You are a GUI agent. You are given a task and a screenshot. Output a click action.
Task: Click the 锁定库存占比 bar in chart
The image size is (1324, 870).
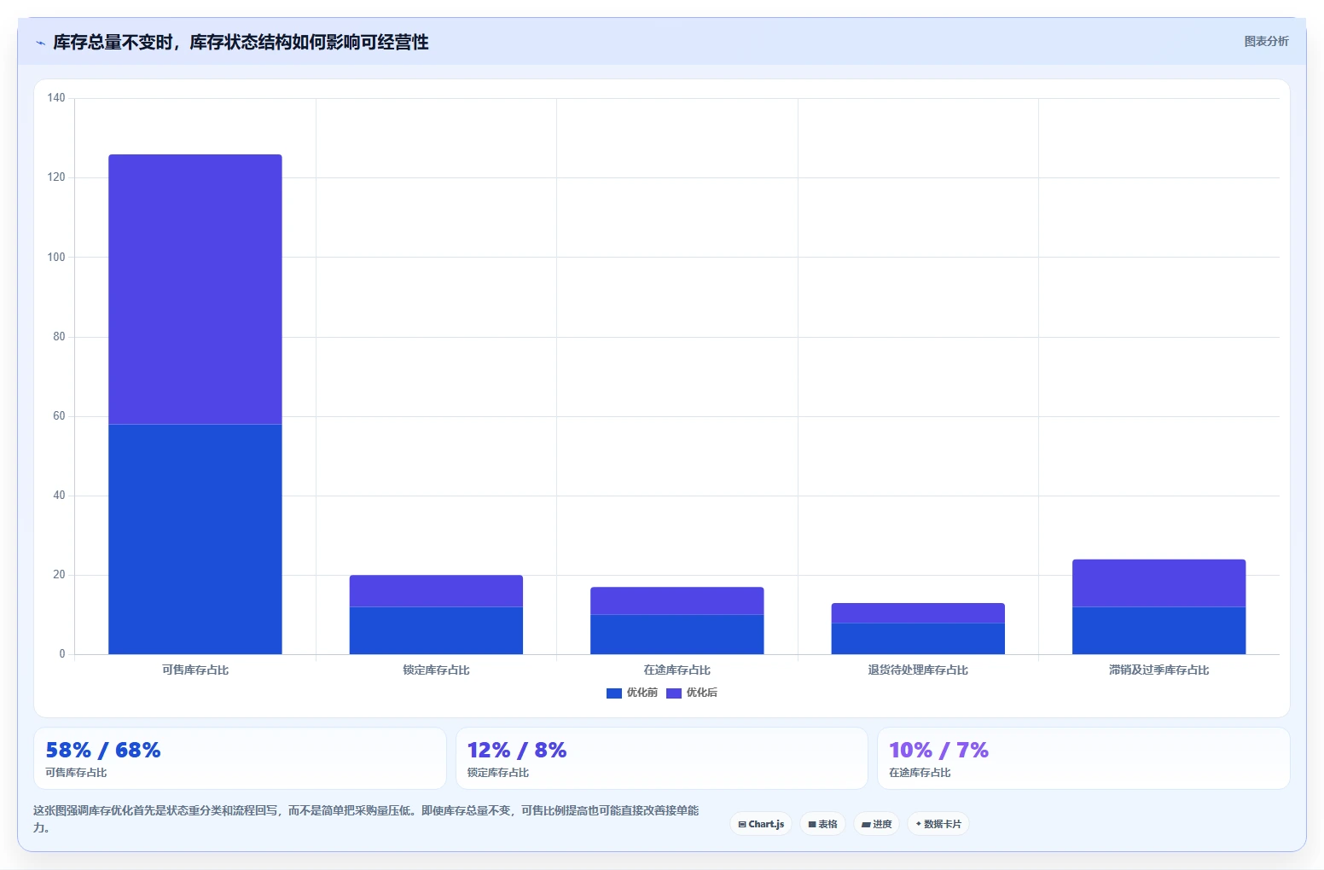coord(436,615)
